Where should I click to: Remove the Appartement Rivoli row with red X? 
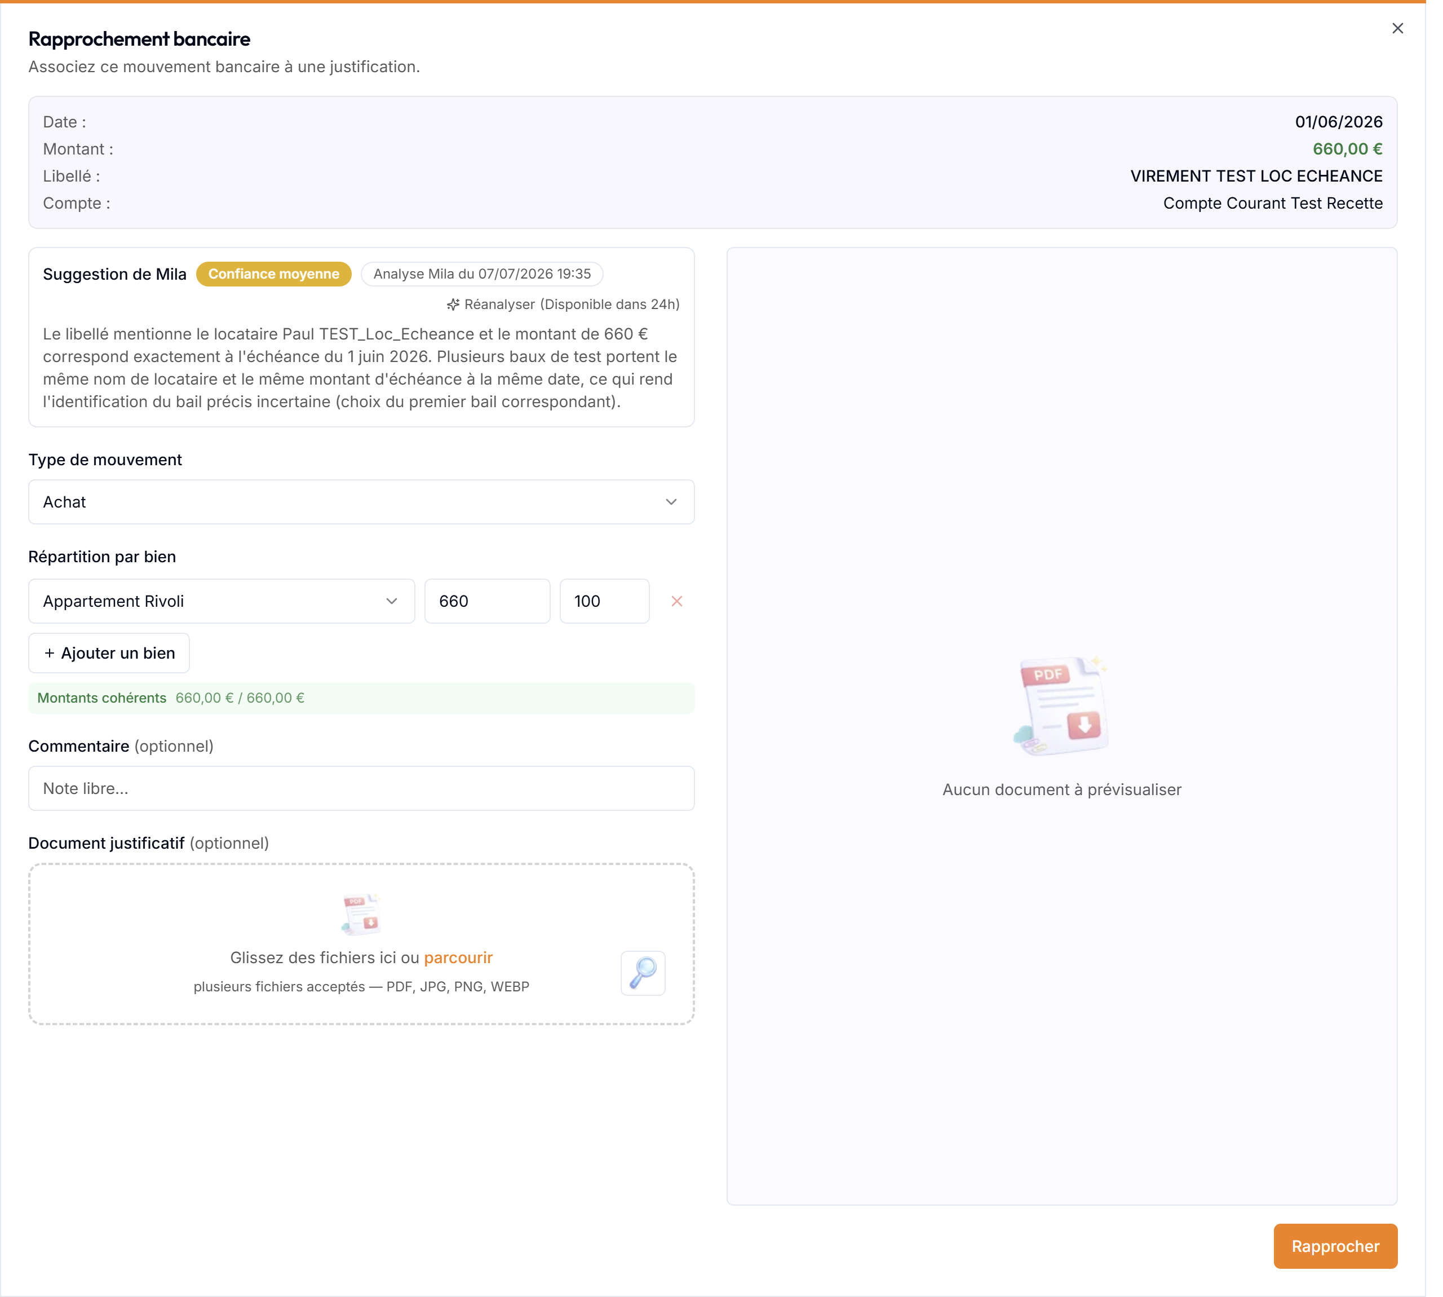[x=676, y=602]
